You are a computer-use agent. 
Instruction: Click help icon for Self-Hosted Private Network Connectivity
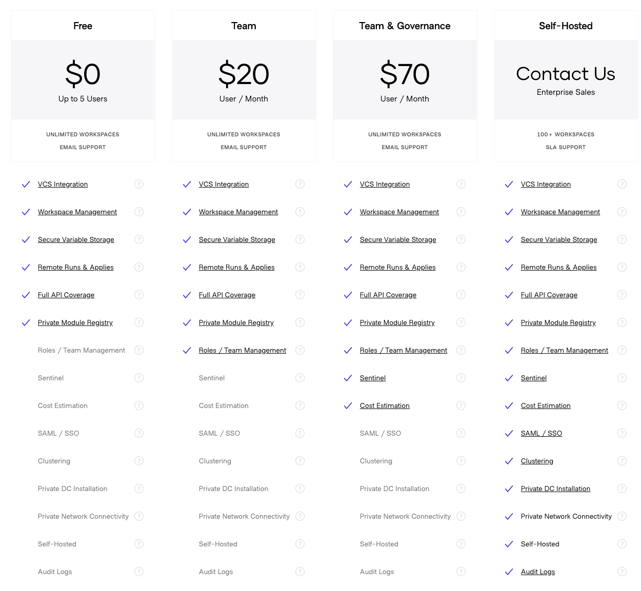622,516
